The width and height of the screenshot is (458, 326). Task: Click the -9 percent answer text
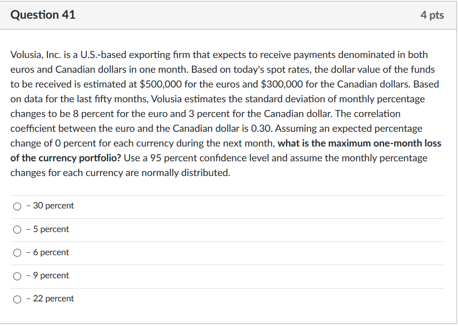coord(48,275)
